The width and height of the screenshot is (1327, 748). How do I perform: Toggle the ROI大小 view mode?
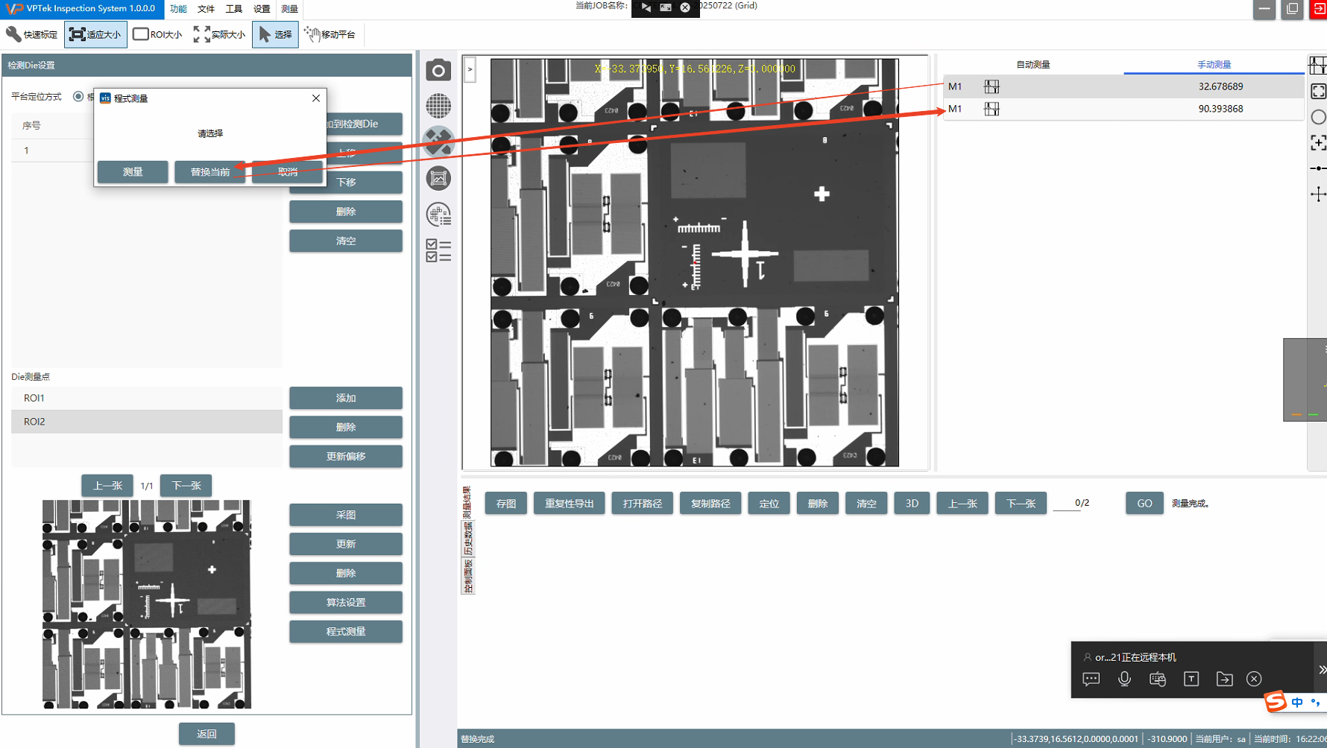pos(157,34)
